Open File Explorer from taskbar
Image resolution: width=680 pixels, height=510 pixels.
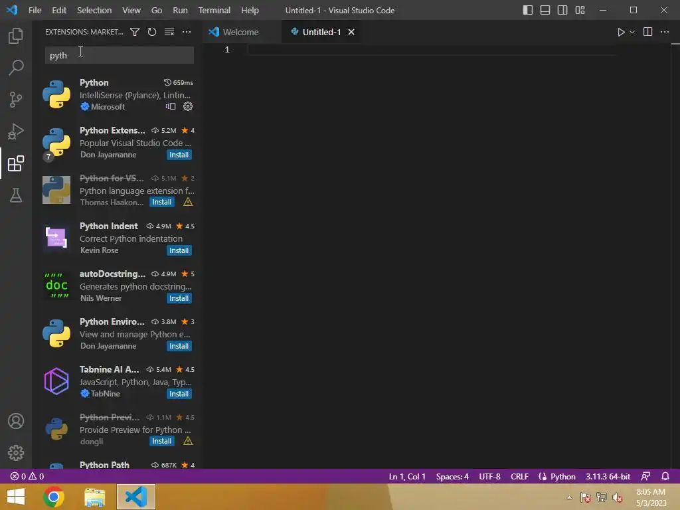[94, 497]
